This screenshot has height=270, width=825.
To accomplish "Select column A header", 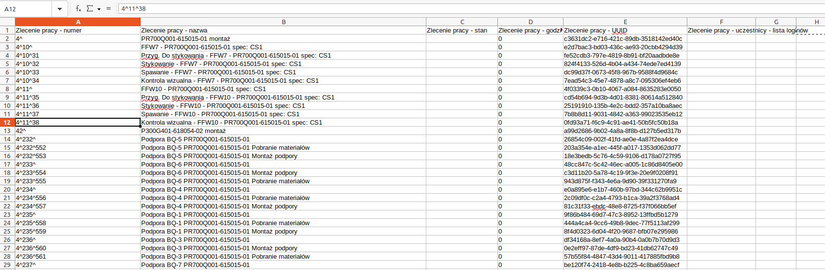I will 78,22.
